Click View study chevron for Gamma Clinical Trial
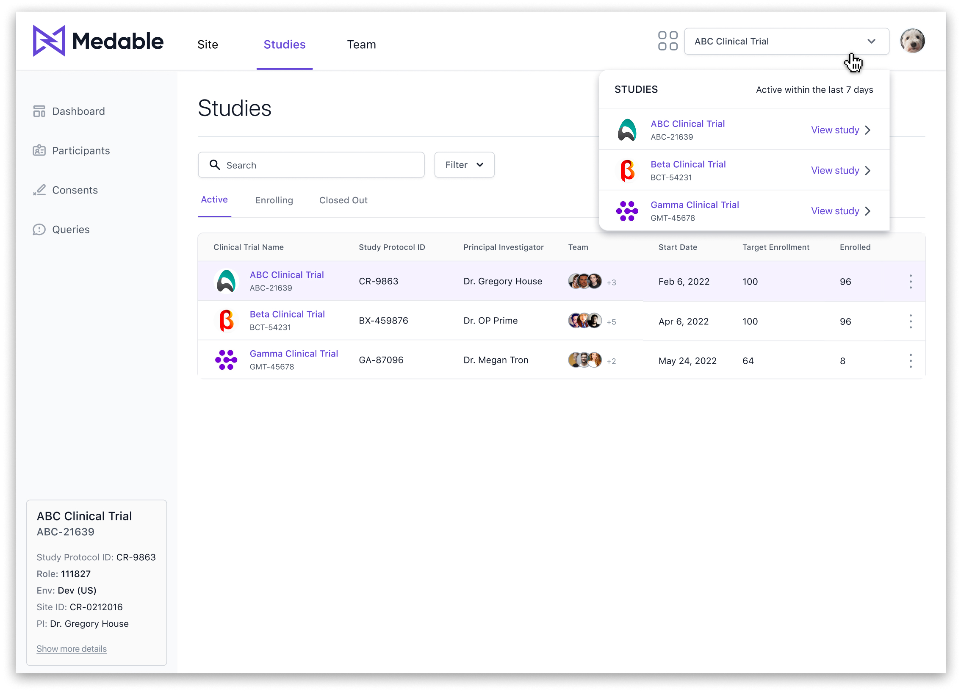This screenshot has height=692, width=961. click(868, 211)
